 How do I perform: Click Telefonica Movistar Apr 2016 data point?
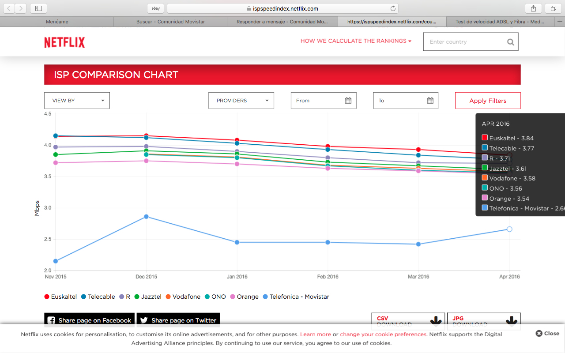point(509,229)
